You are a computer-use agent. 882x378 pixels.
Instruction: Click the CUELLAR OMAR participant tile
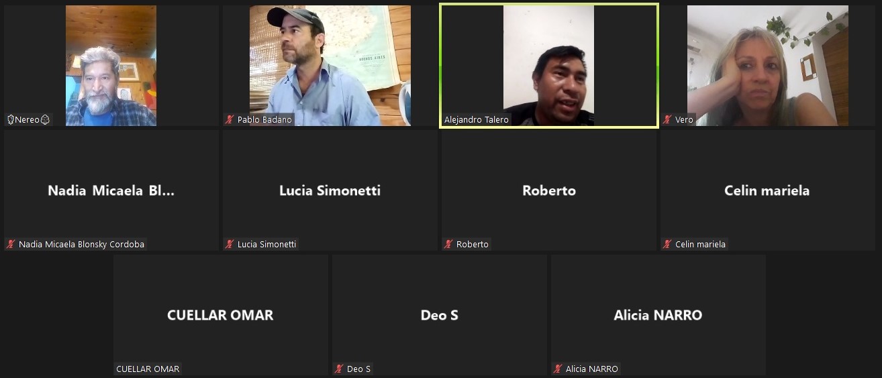(x=221, y=315)
